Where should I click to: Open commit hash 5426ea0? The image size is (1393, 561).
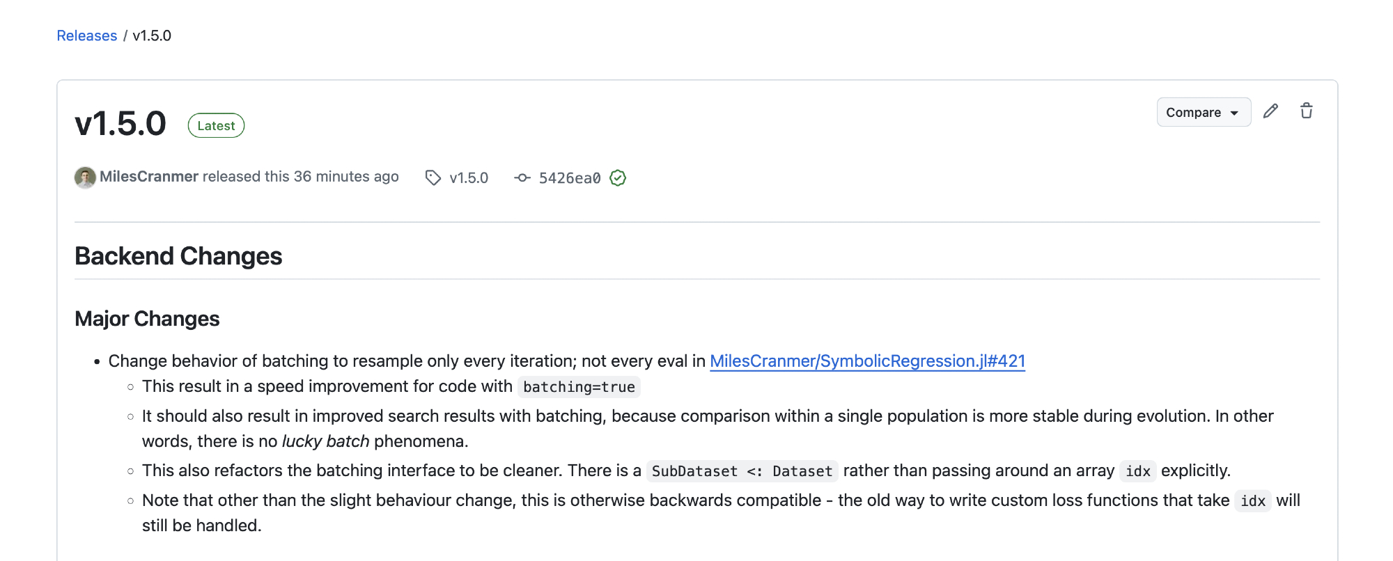click(570, 178)
